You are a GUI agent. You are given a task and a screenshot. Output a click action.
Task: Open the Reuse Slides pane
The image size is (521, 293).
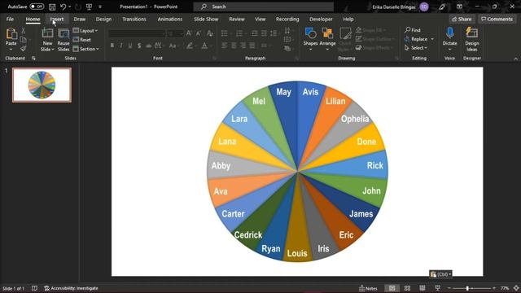[63, 40]
